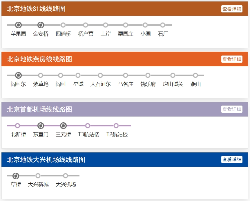Click the T3航站楼 station label
Viewport: 250px width, 201px height.
(89, 134)
